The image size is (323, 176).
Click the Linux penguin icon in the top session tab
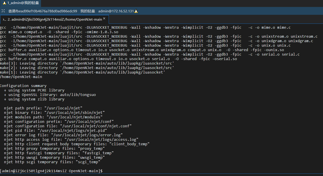click(x=4, y=3)
